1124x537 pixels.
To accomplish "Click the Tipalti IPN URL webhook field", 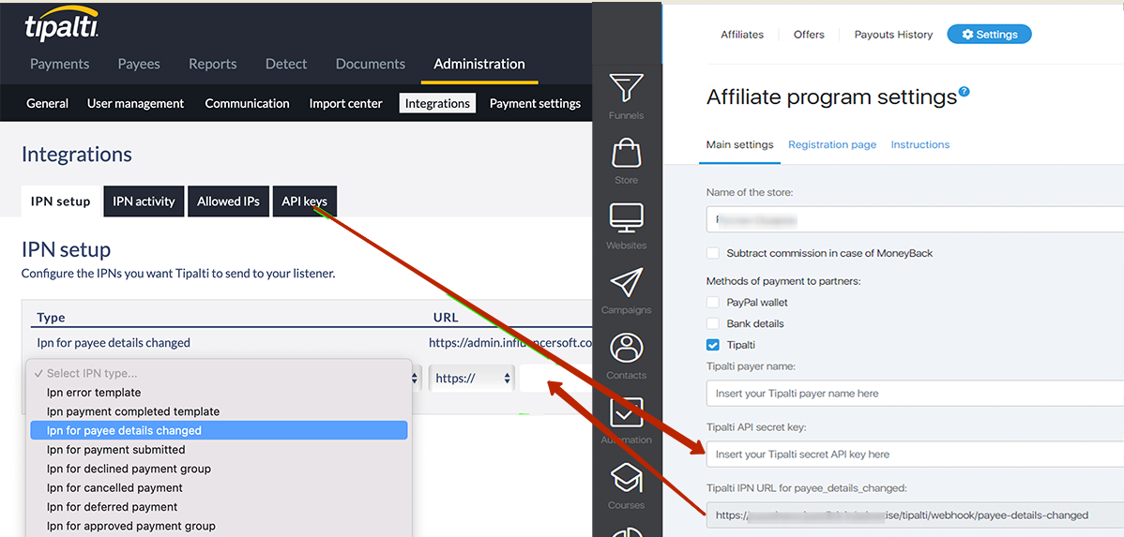I will pos(915,515).
